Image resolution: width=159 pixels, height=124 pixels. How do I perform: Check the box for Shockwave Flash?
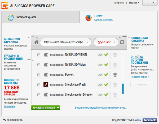[x=39, y=85]
